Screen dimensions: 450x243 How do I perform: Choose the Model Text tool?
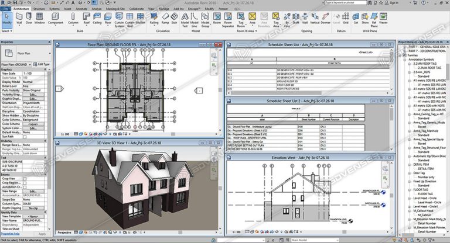pos(185,20)
